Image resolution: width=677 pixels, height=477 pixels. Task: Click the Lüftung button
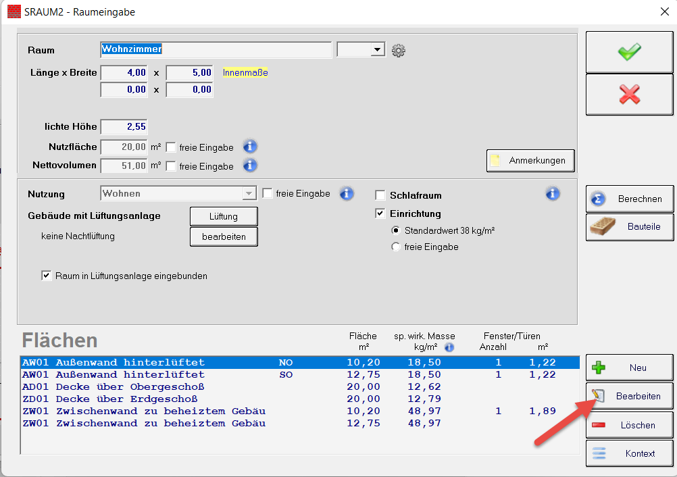point(224,216)
